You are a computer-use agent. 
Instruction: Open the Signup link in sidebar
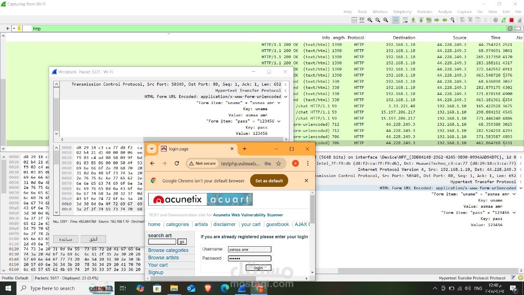(156, 272)
